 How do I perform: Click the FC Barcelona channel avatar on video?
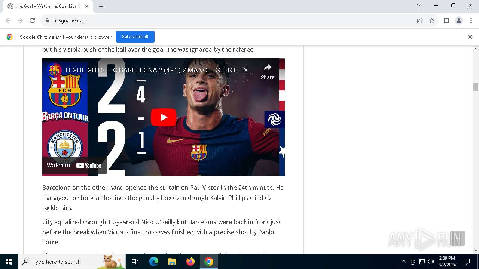(55, 70)
